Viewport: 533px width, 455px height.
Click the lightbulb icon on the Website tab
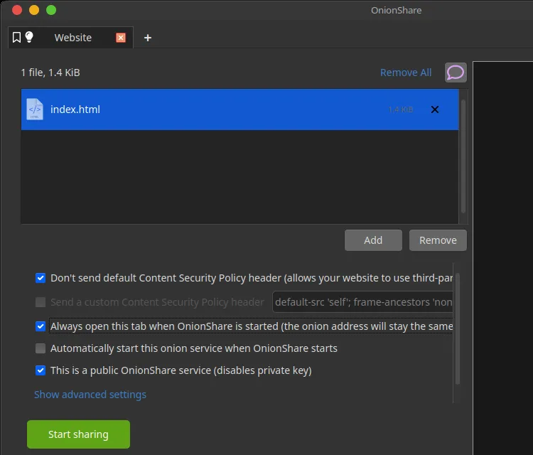click(x=29, y=37)
